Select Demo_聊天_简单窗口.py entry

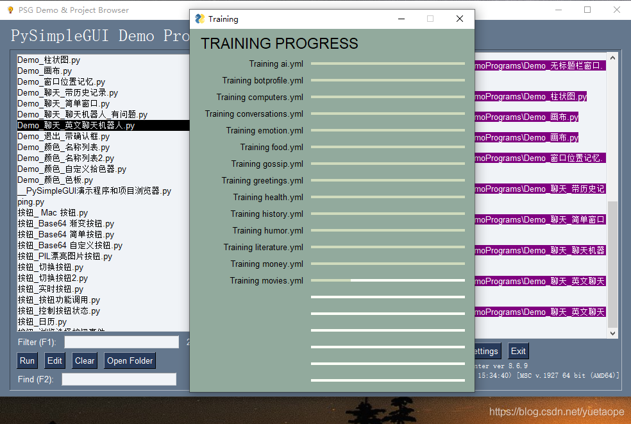point(103,103)
